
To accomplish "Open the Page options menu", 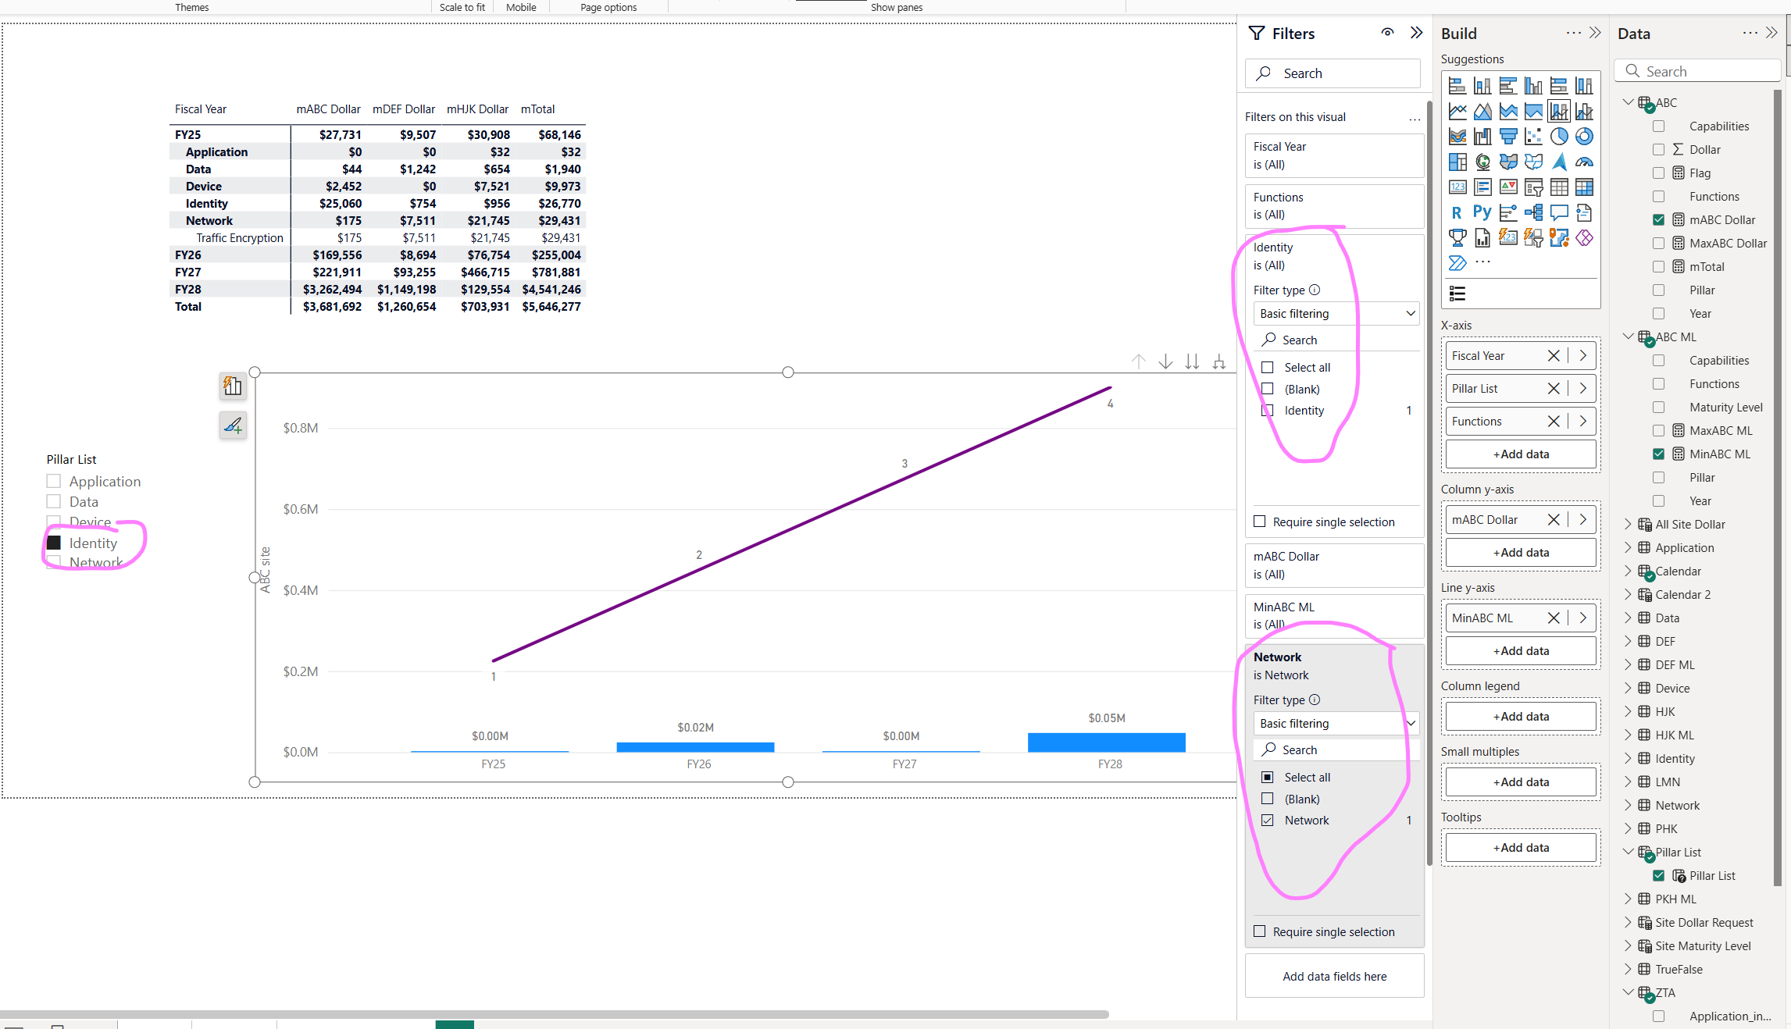I will coord(608,7).
